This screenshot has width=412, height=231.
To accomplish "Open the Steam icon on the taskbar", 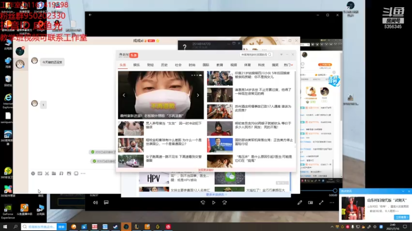I will [x=115, y=226].
